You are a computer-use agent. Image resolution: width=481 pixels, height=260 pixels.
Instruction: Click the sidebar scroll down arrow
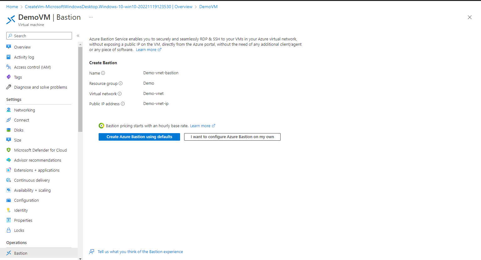tap(80, 259)
